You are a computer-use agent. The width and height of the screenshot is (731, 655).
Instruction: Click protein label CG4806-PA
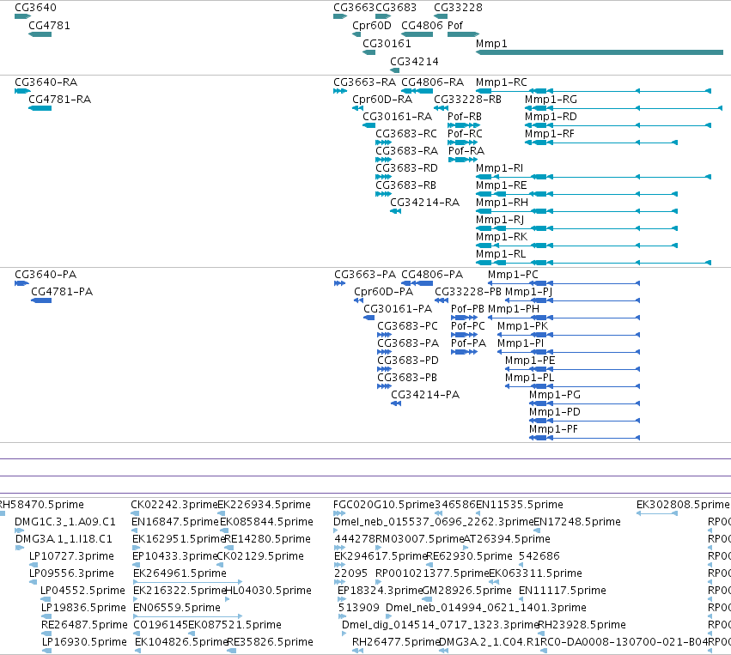(x=432, y=275)
